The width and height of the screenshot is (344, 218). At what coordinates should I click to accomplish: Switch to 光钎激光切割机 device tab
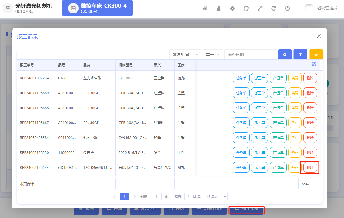pos(29,8)
